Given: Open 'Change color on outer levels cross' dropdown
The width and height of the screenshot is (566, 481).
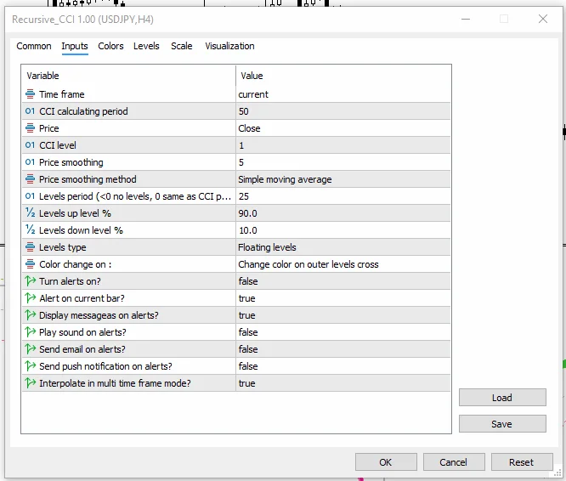Looking at the screenshot, I should tap(343, 263).
